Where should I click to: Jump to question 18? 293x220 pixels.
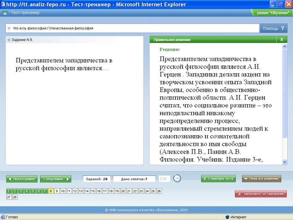(x=111, y=191)
